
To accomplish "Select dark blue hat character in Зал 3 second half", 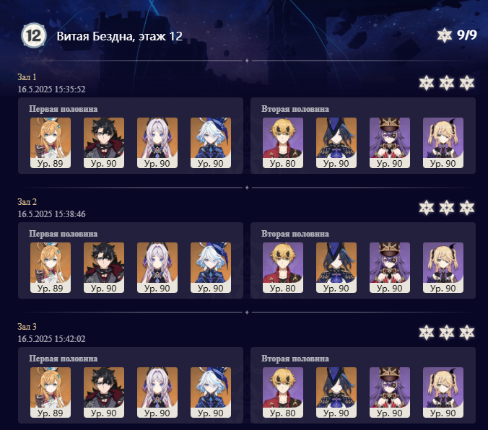I will 336,392.
